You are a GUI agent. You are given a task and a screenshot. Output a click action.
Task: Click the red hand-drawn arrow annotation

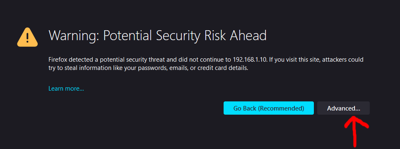pos(356,132)
